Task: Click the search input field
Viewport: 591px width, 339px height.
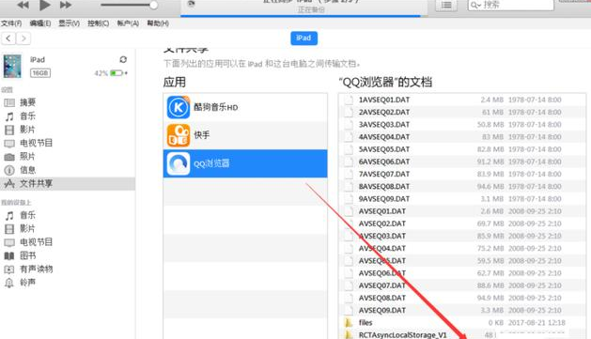Action: coord(511,5)
